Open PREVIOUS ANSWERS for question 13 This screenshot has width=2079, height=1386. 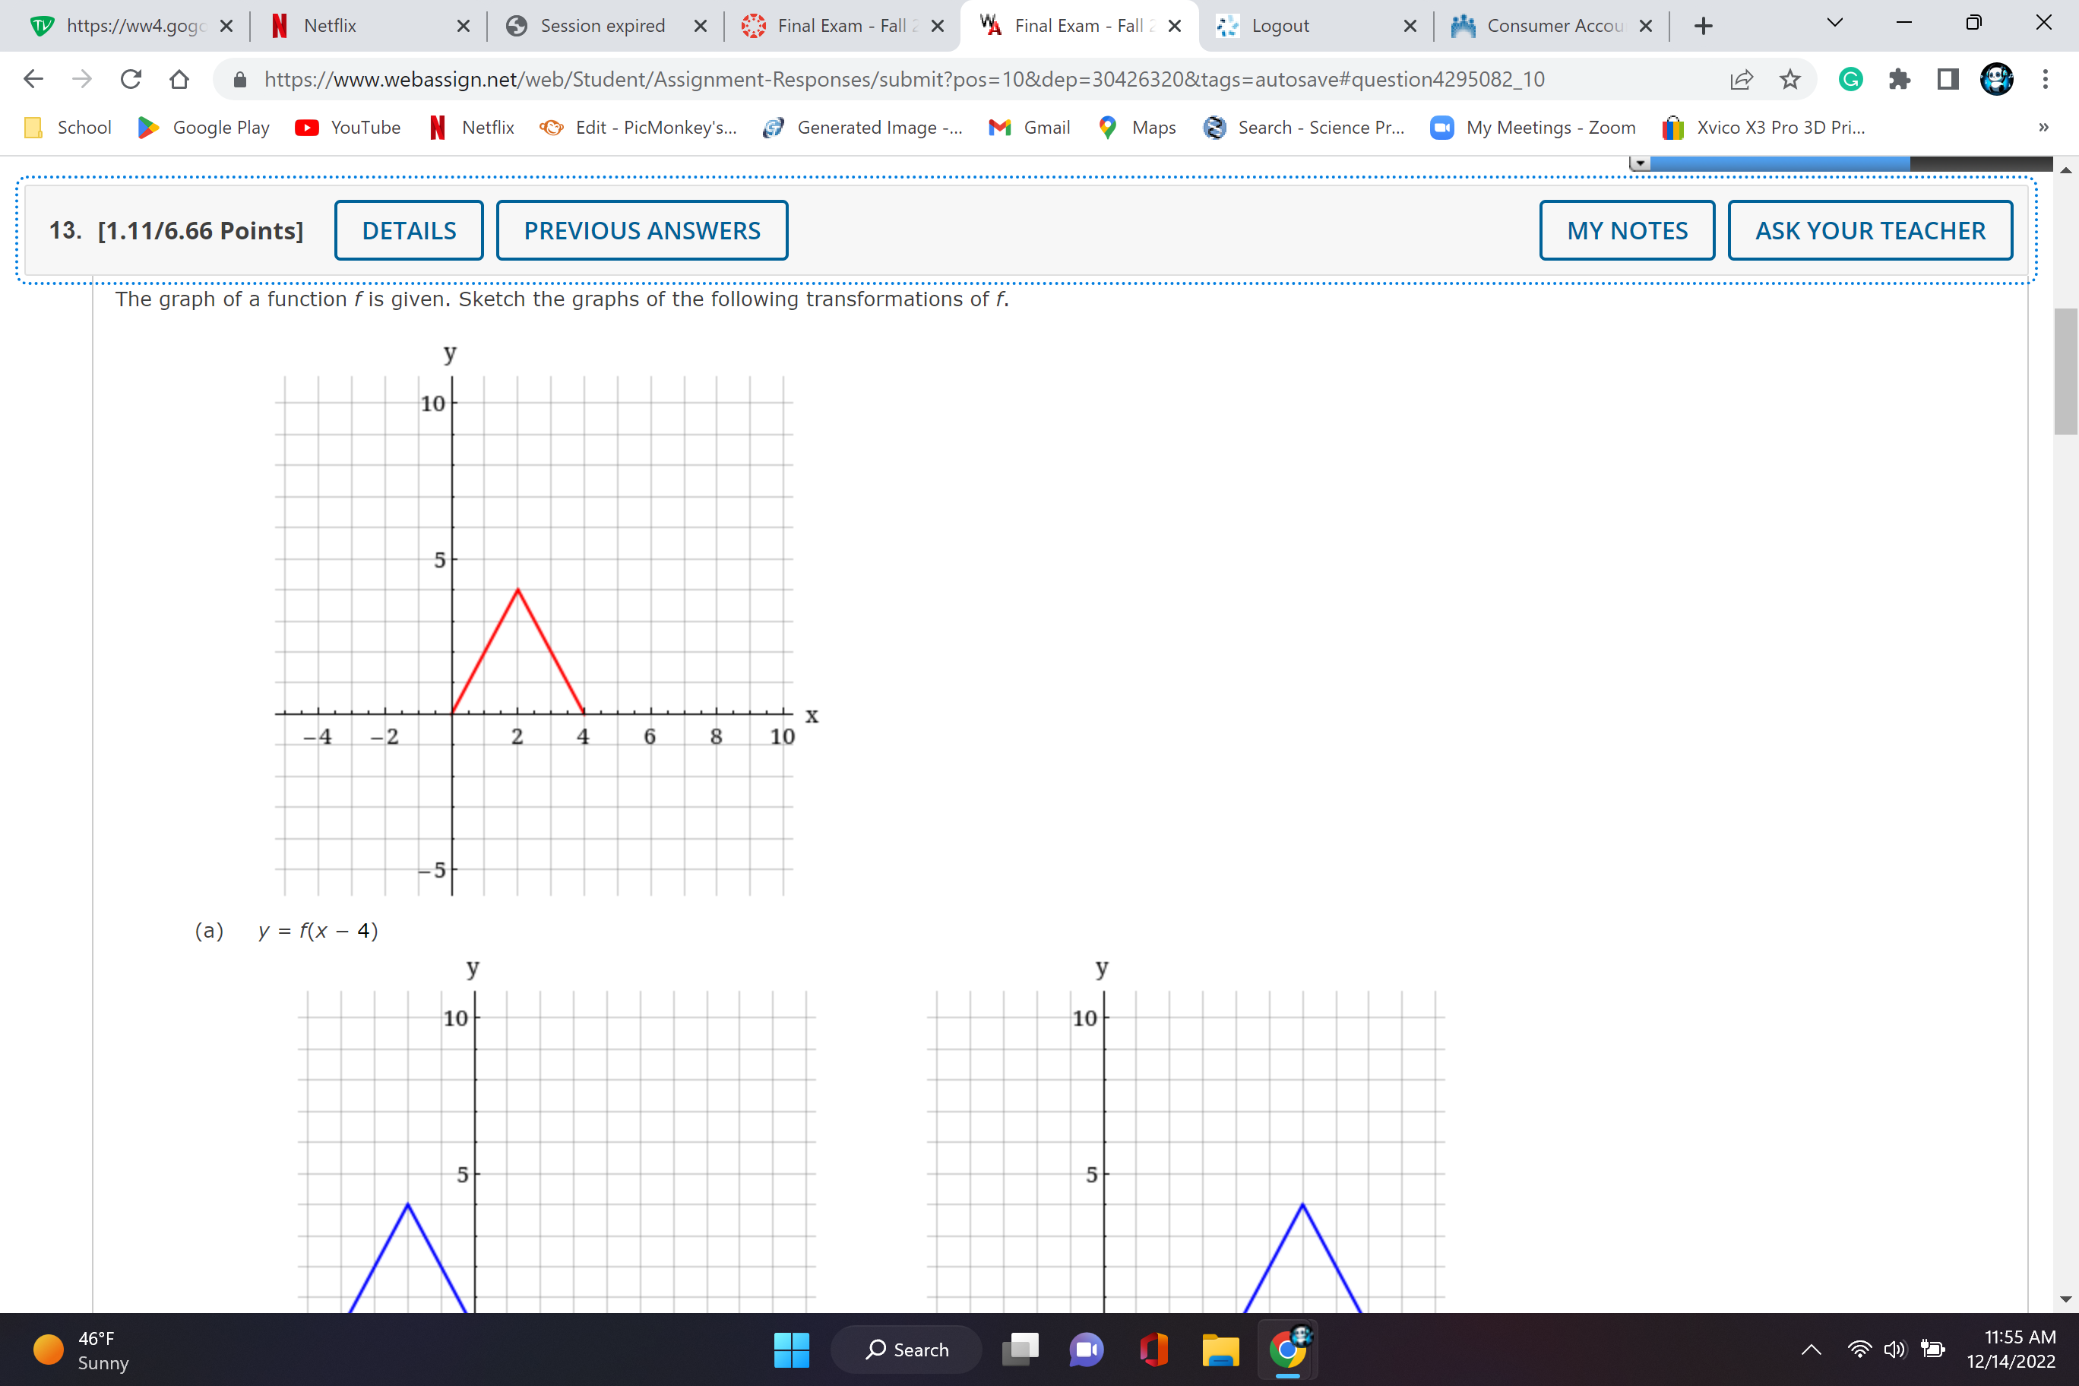(642, 231)
